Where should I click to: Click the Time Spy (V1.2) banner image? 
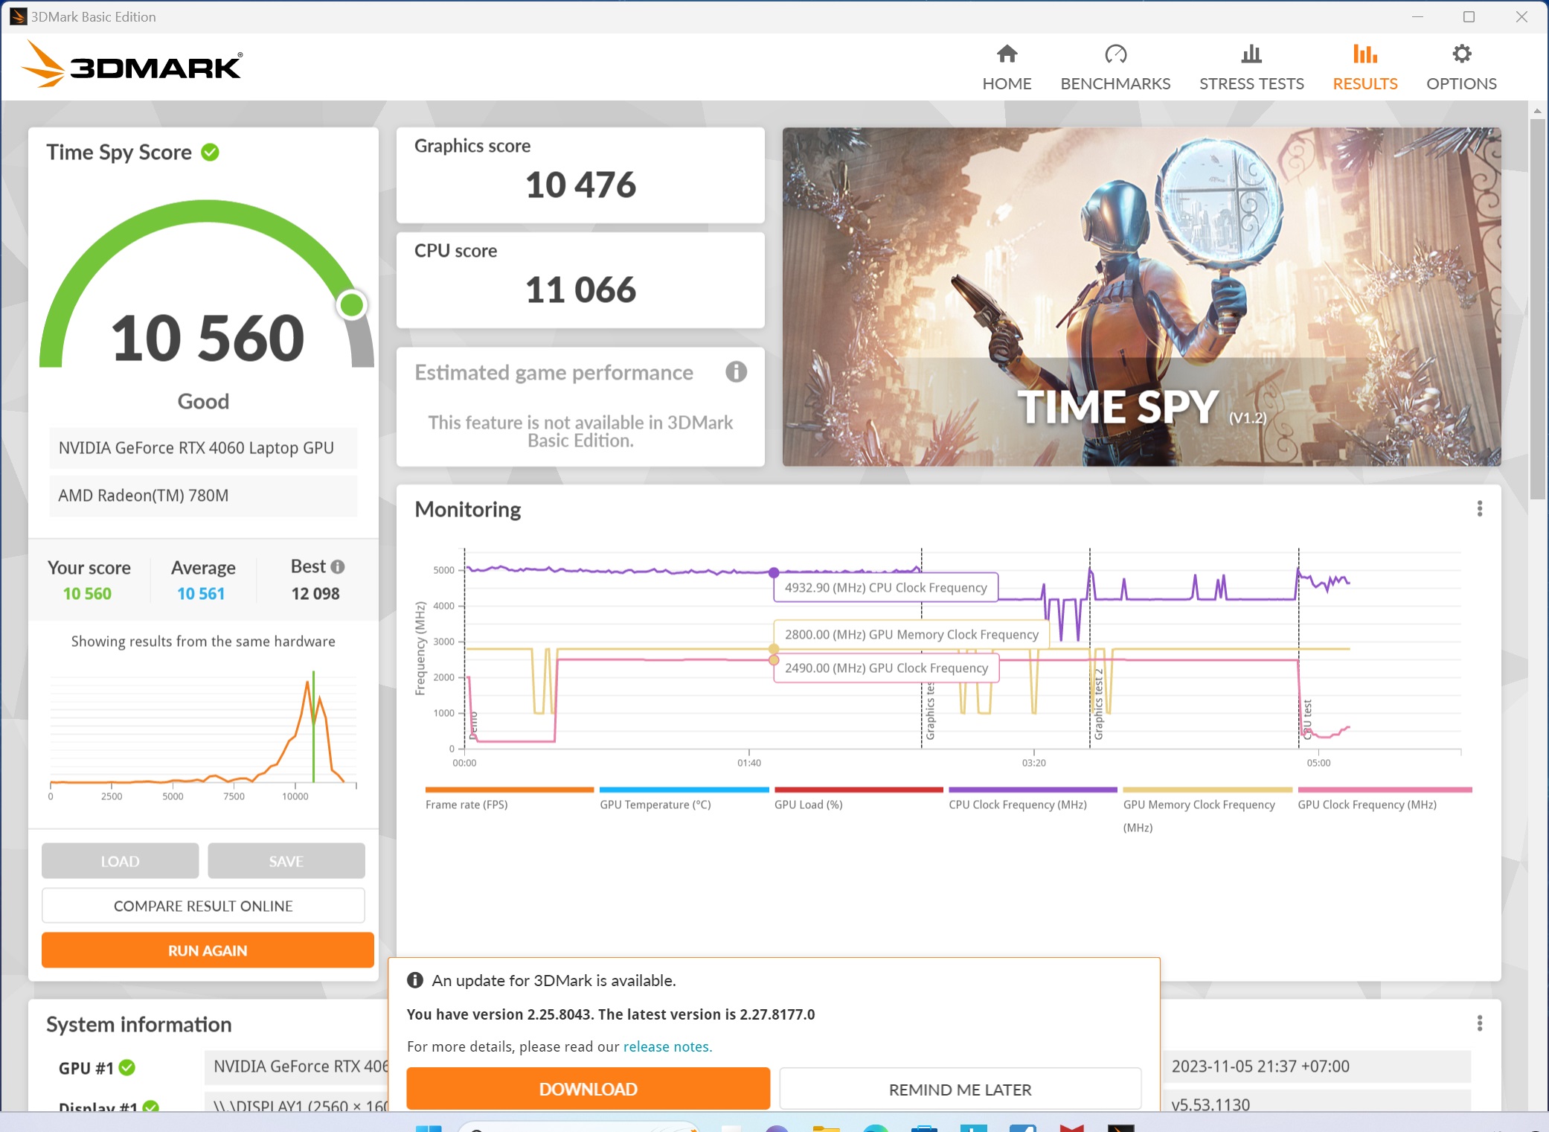click(1141, 297)
